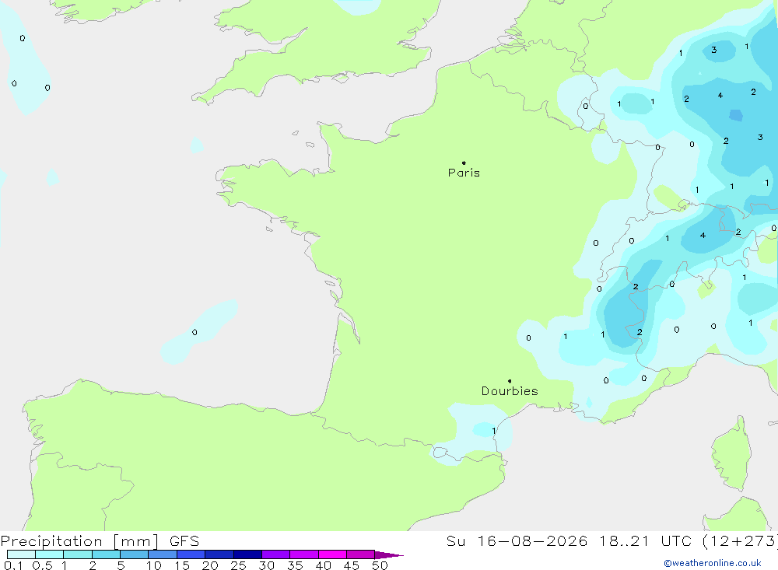Viewport: 778px width, 570px height.
Task: Pick the 1–2 mm legend swatch
Action: coord(78,554)
